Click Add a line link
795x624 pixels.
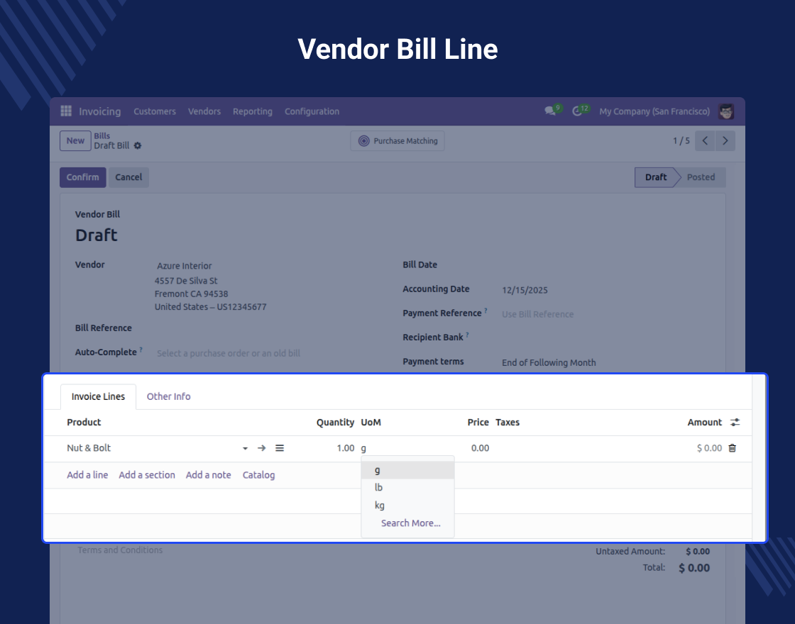pos(87,474)
